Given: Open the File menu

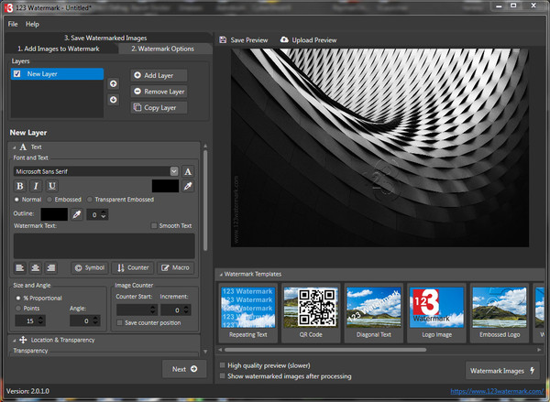Looking at the screenshot, I should point(13,23).
